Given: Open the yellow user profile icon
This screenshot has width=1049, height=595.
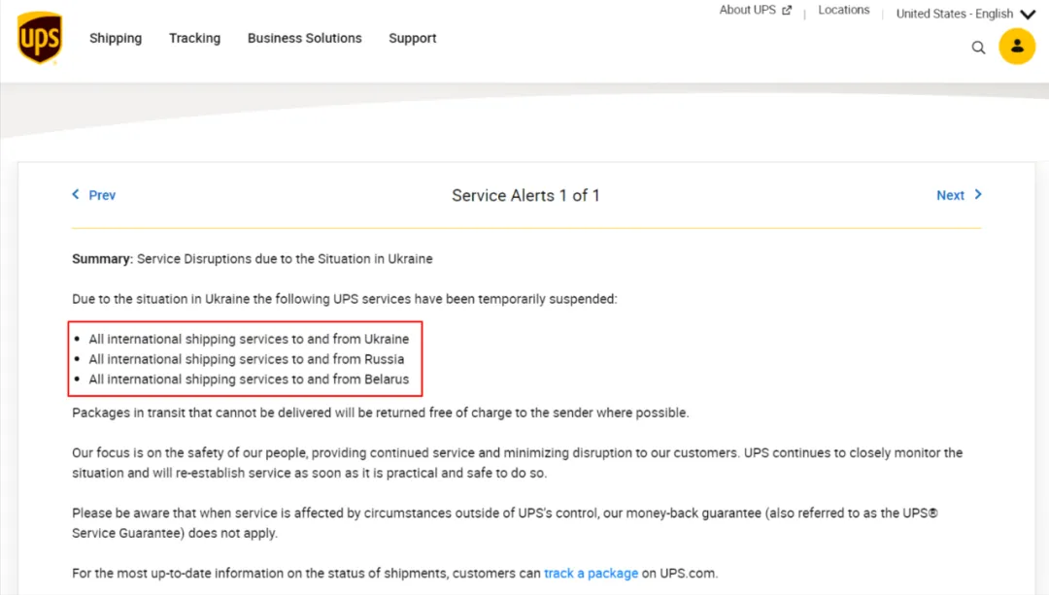Looking at the screenshot, I should pyautogui.click(x=1017, y=47).
